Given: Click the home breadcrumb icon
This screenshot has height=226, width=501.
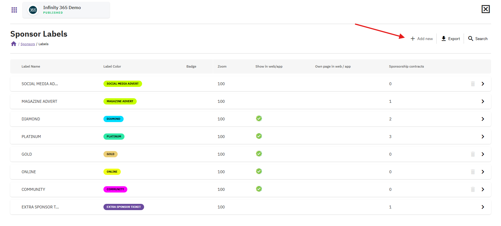Looking at the screenshot, I should (x=14, y=44).
